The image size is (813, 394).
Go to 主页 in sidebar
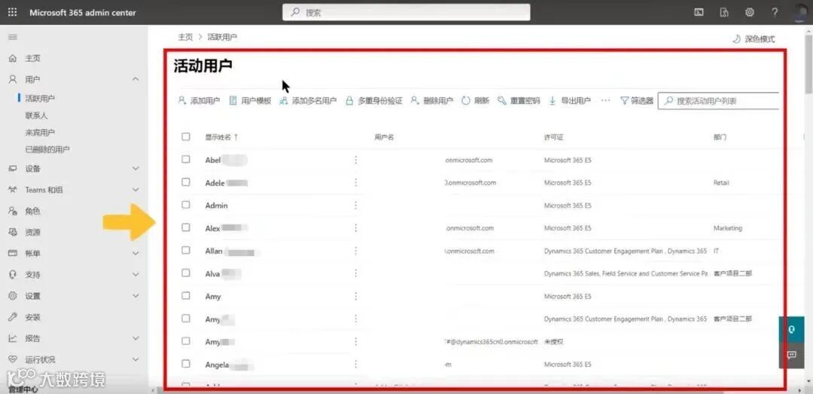pos(32,58)
